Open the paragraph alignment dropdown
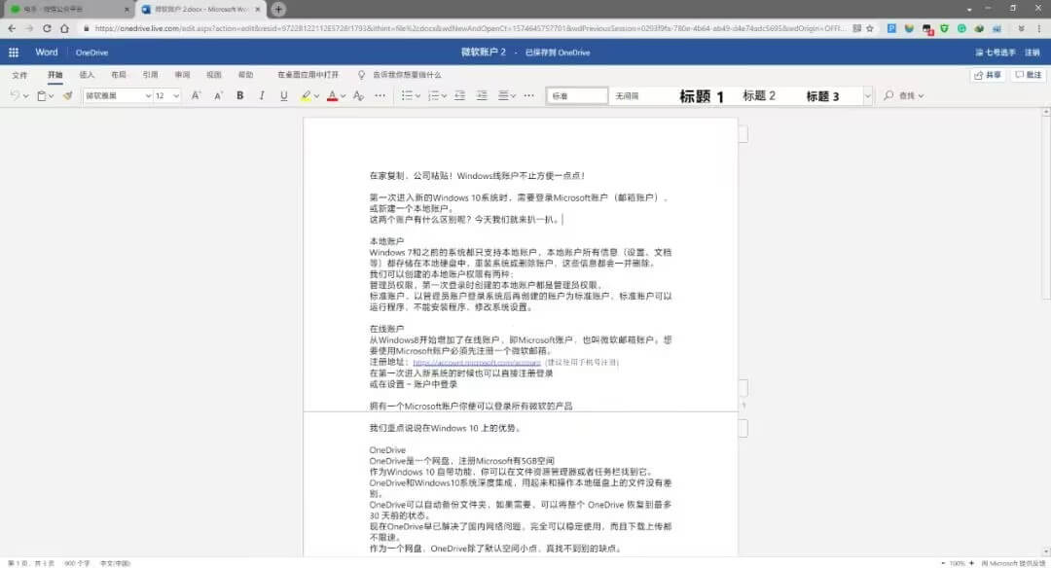 (513, 94)
